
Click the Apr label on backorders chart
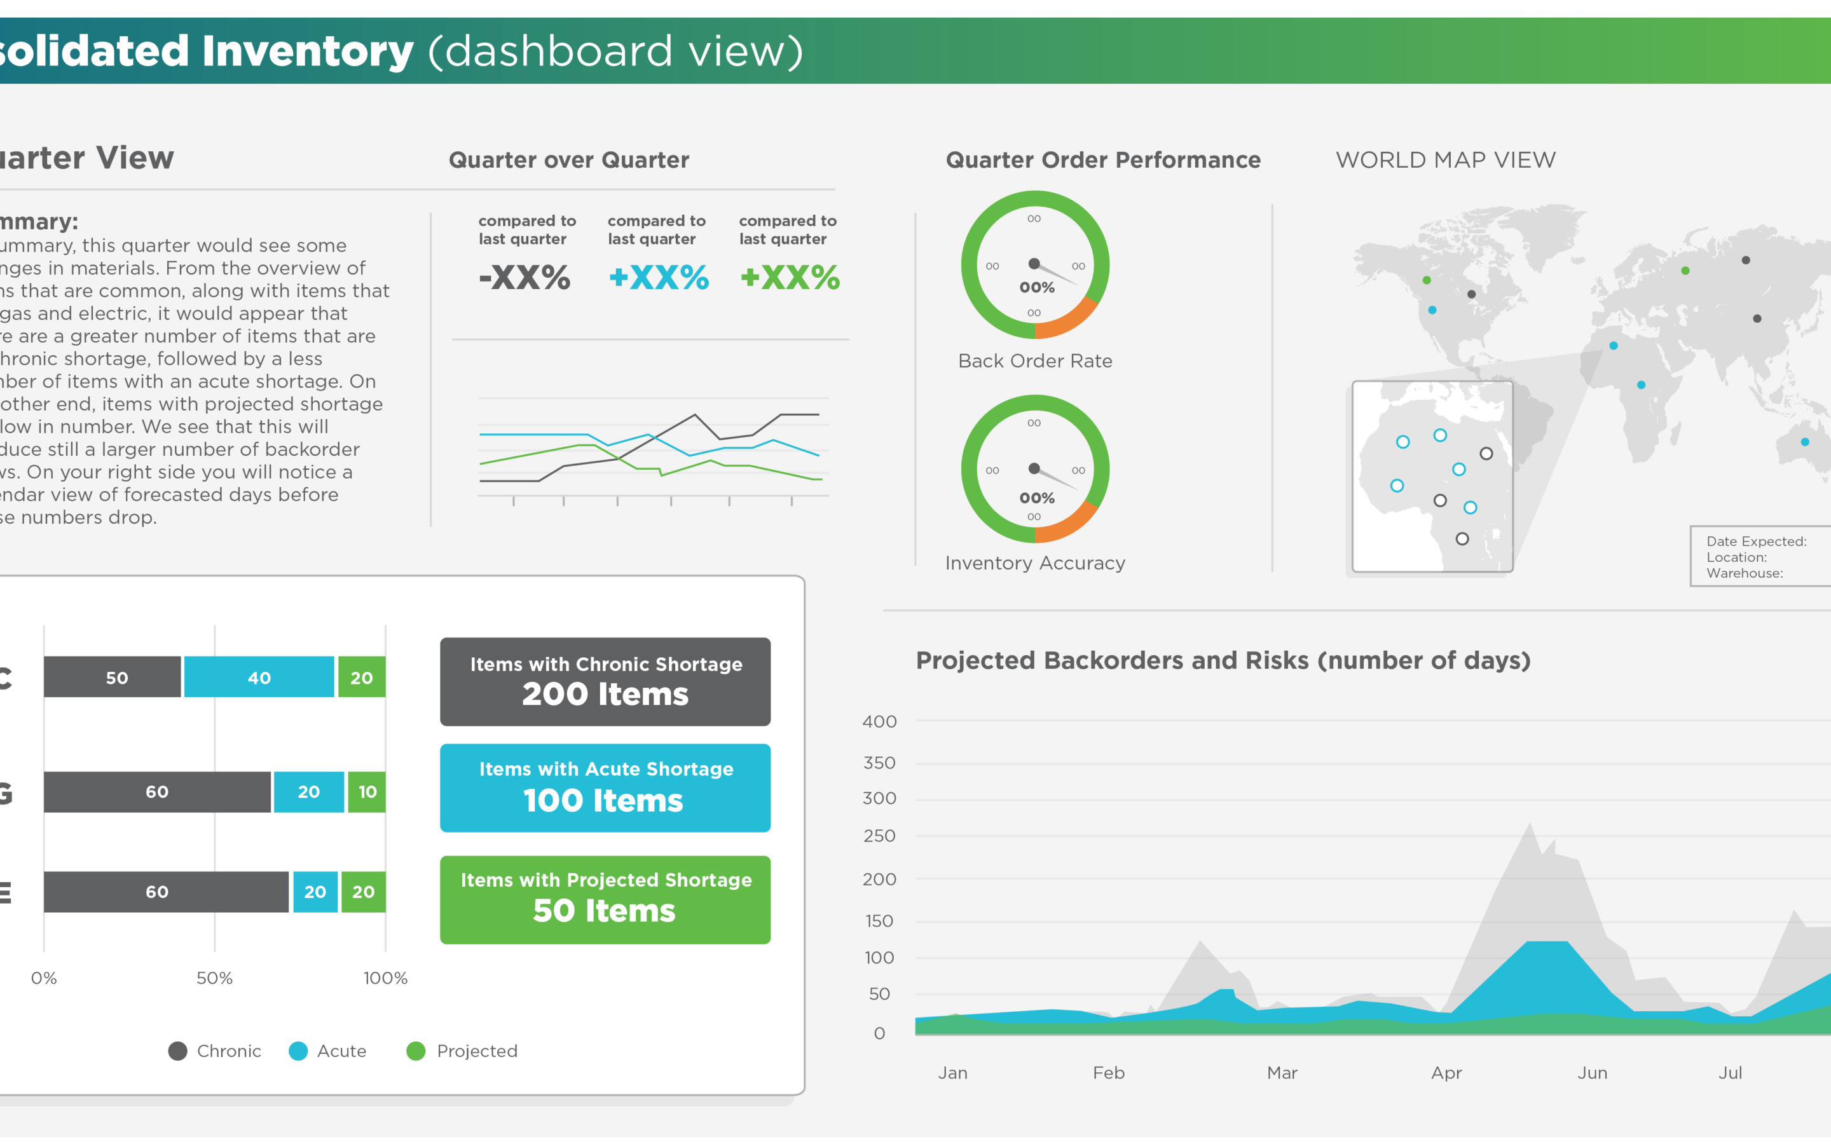click(1446, 1073)
